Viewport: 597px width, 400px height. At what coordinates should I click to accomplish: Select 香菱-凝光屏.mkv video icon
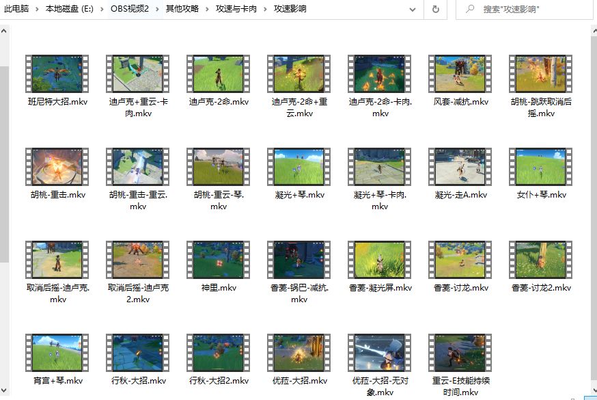click(380, 260)
